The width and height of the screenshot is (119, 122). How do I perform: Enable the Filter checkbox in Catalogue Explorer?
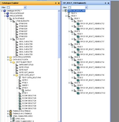8,7
